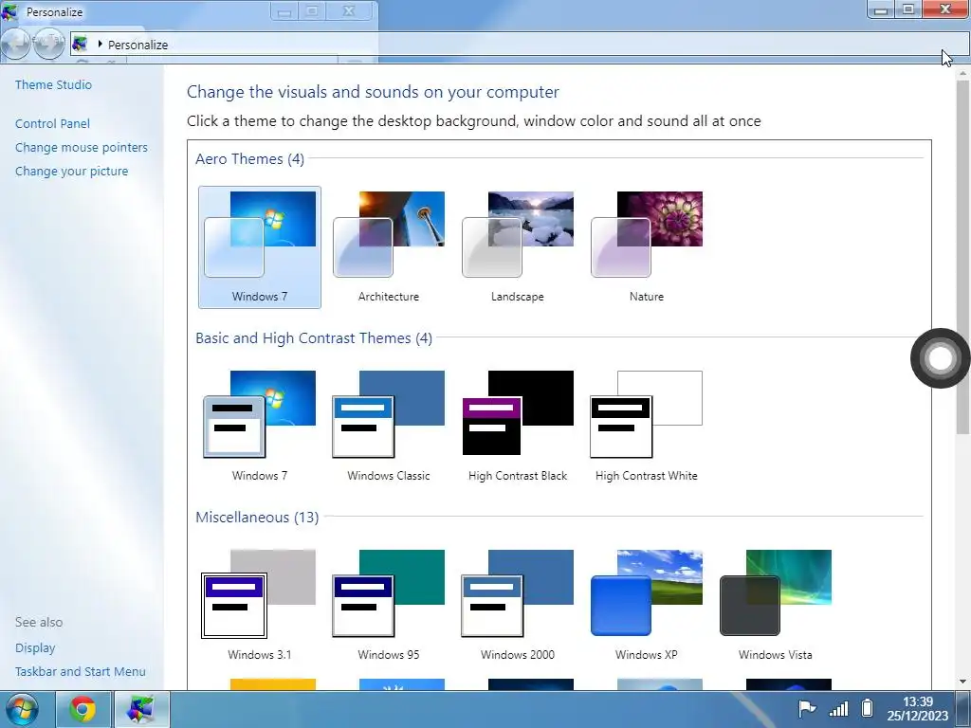Image resolution: width=971 pixels, height=728 pixels.
Task: Choose the High Contrast Black theme
Action: 518,426
